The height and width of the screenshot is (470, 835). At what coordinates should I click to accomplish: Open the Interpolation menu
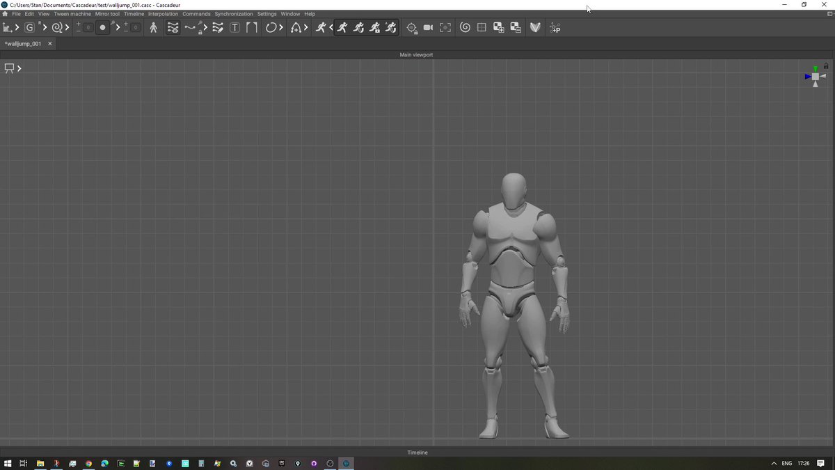click(x=163, y=14)
